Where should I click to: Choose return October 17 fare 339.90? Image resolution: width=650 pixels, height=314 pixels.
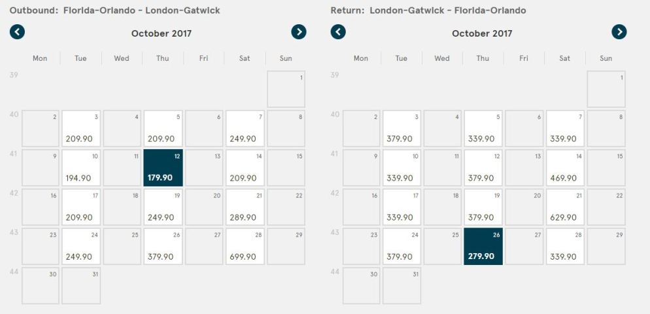(x=401, y=207)
